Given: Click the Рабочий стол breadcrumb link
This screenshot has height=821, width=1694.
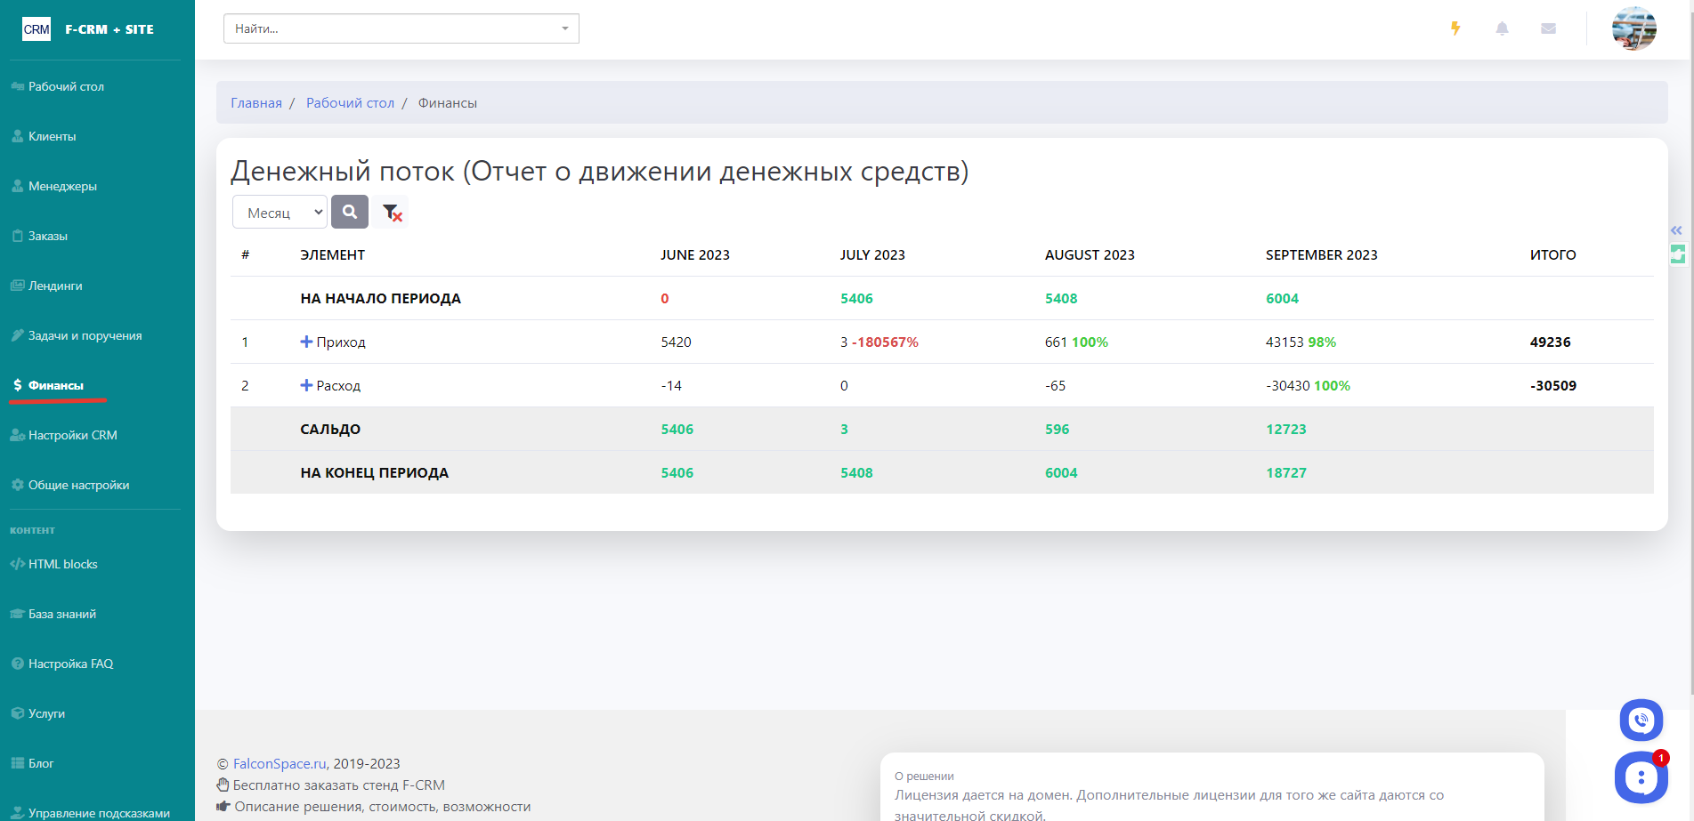Looking at the screenshot, I should pyautogui.click(x=350, y=103).
